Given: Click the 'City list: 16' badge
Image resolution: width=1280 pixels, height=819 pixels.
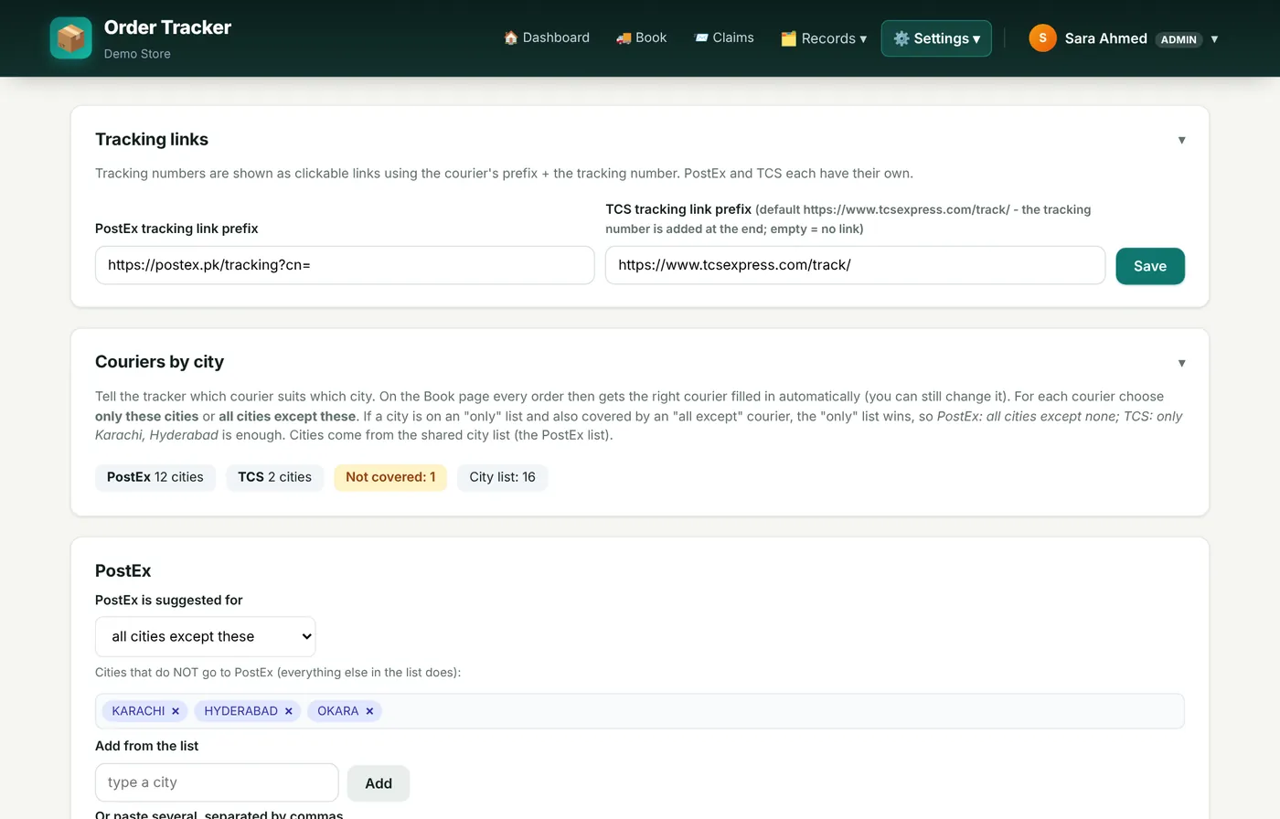Looking at the screenshot, I should click(x=503, y=477).
